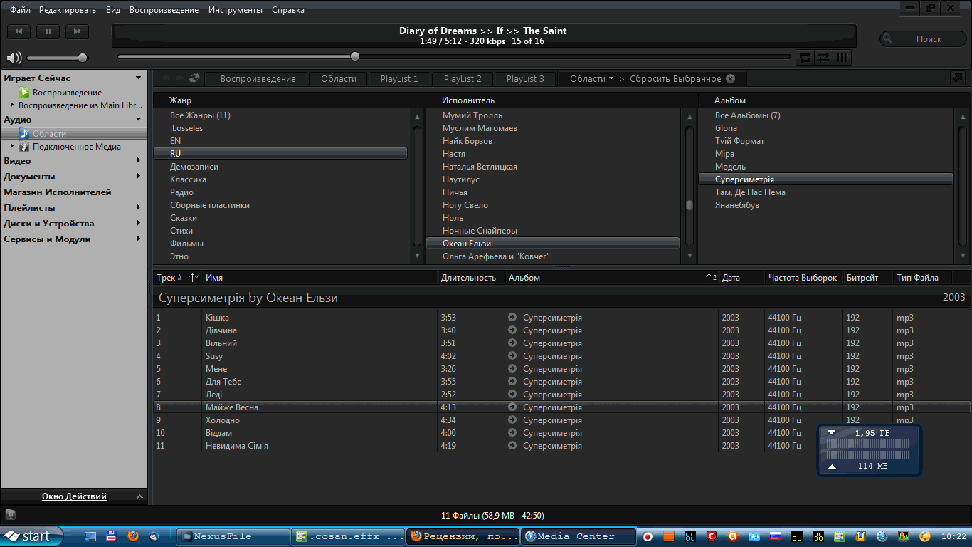Click arrow icon in the Холодно row's album cell
This screenshot has height=547, width=972.
[512, 420]
